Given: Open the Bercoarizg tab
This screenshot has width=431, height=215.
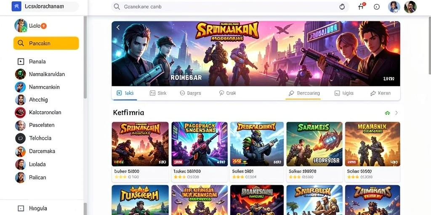Looking at the screenshot, I should pos(304,93).
